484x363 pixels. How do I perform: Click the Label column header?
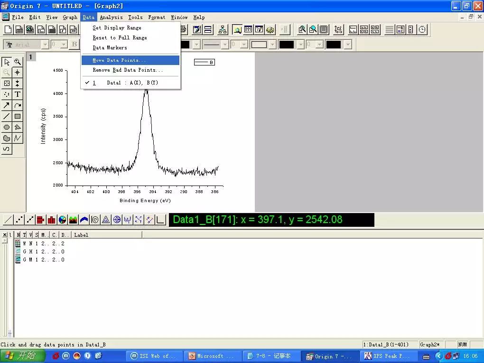pyautogui.click(x=107, y=235)
